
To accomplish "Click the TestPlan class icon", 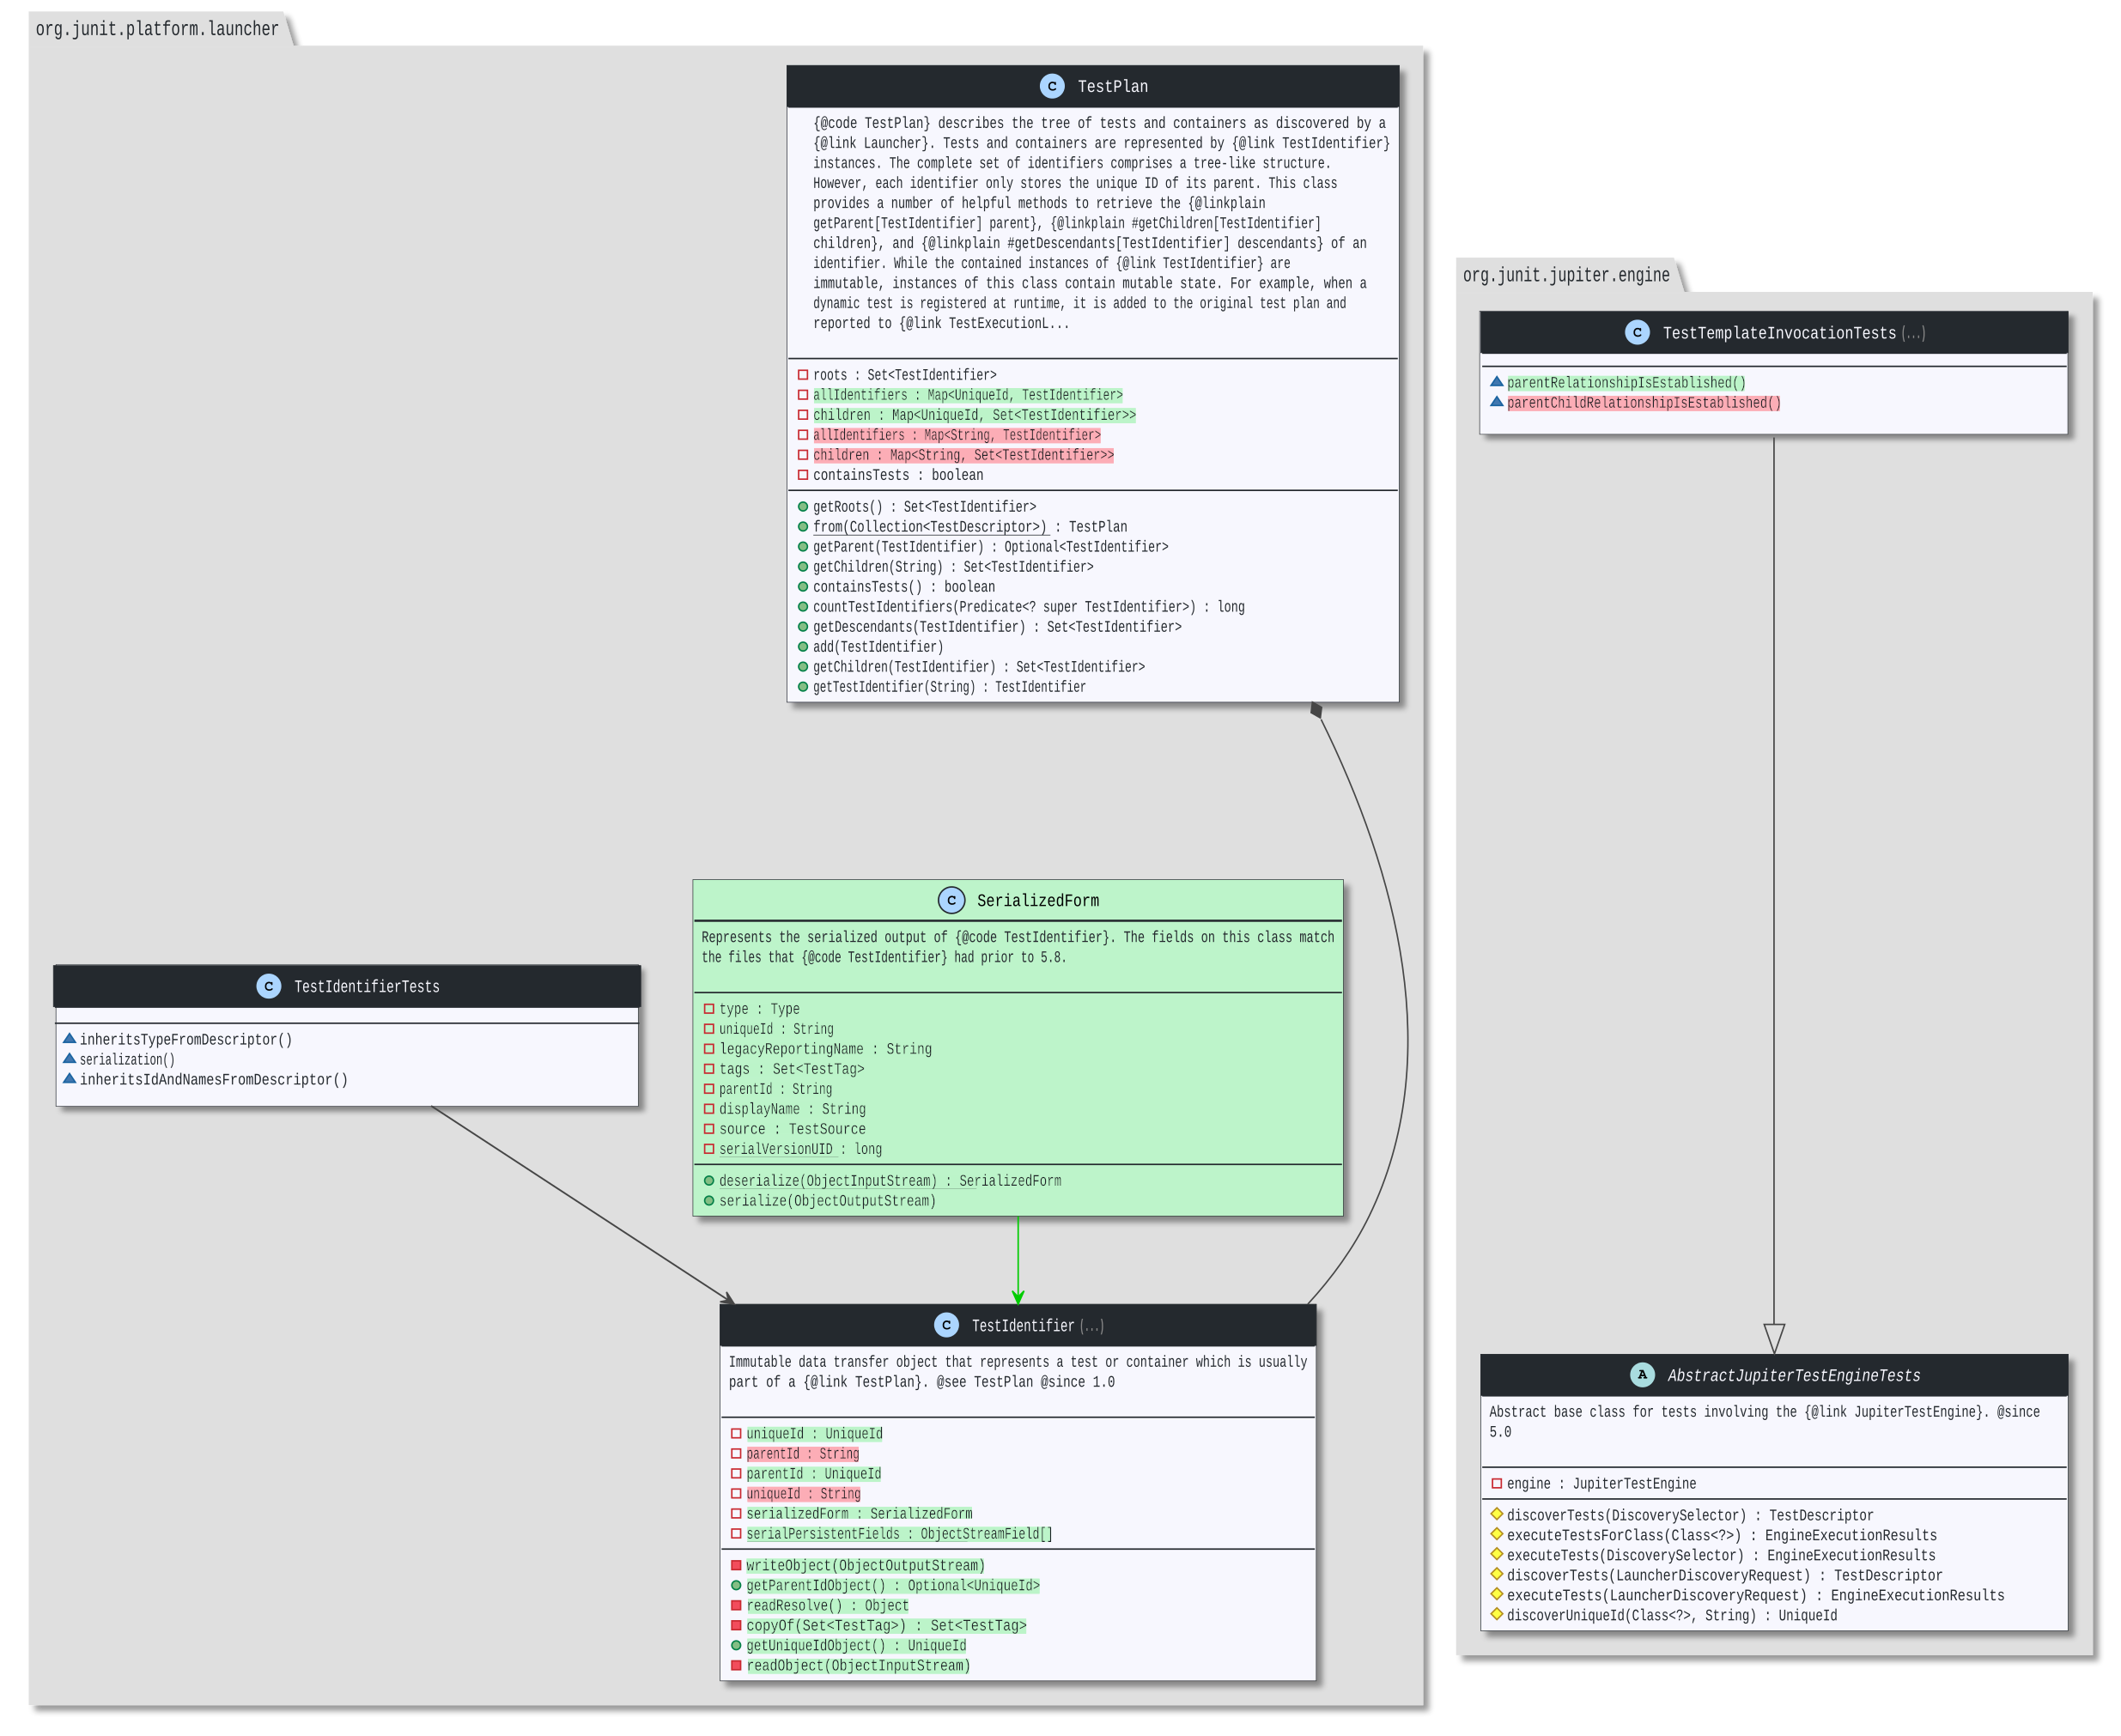I will coord(1052,86).
